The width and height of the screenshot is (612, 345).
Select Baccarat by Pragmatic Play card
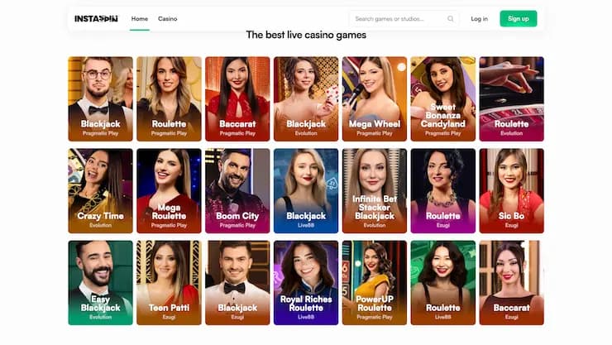[237, 98]
